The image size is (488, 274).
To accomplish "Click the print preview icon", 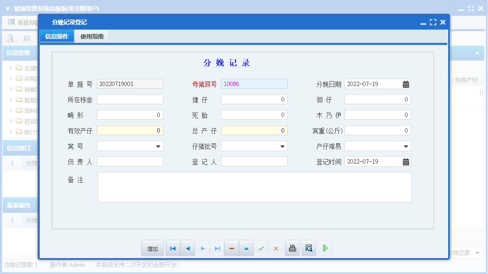I will click(x=309, y=248).
